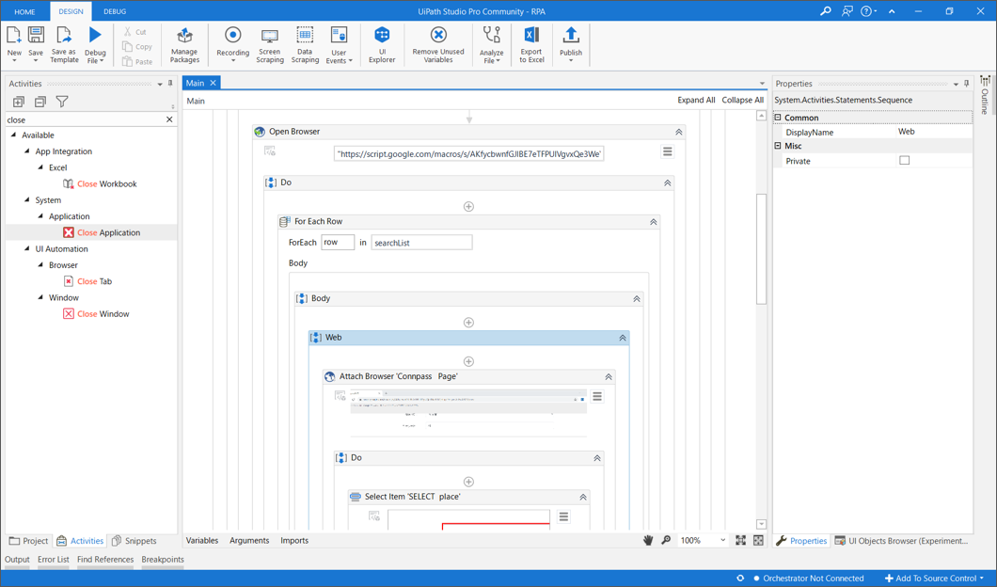Screen dimensions: 997x587
Task: Click the Manage Packages icon
Action: pos(184,44)
